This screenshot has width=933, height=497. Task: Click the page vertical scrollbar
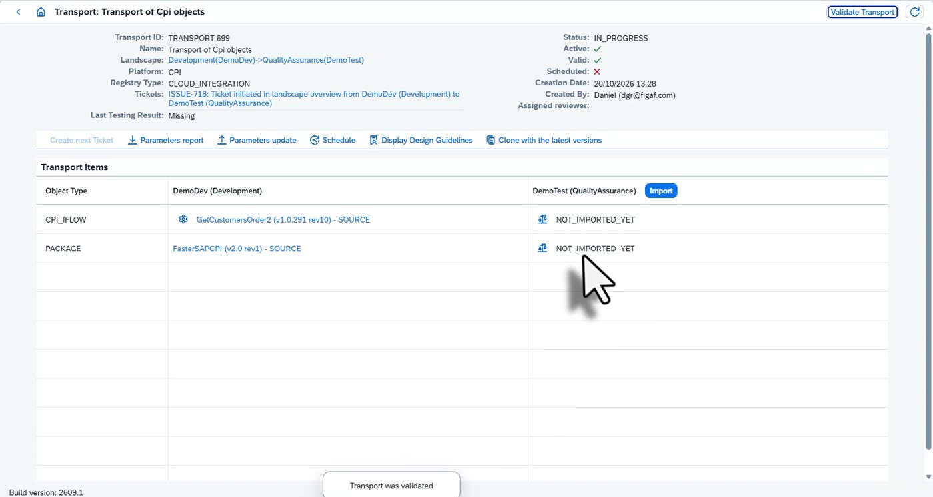coord(929,240)
